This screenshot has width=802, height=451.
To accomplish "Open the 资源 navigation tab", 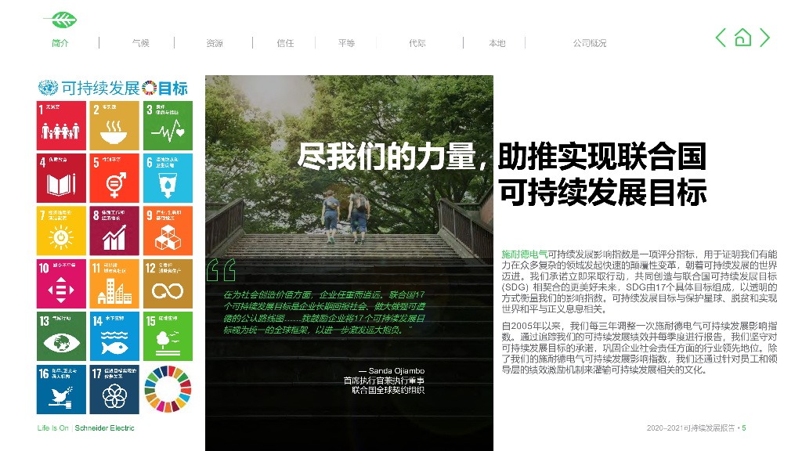I will [x=215, y=43].
